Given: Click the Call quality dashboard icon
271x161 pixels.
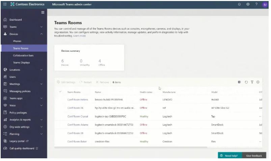Looking at the screenshot, I should pos(5,148).
